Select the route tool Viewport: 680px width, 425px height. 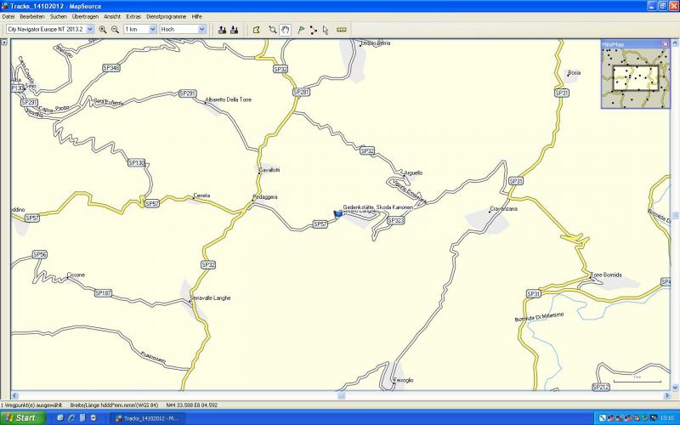pyautogui.click(x=313, y=29)
